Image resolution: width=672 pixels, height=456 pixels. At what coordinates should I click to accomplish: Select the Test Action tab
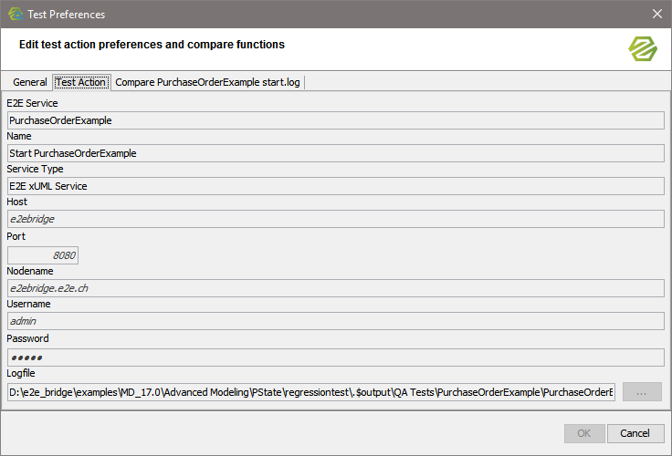[81, 82]
